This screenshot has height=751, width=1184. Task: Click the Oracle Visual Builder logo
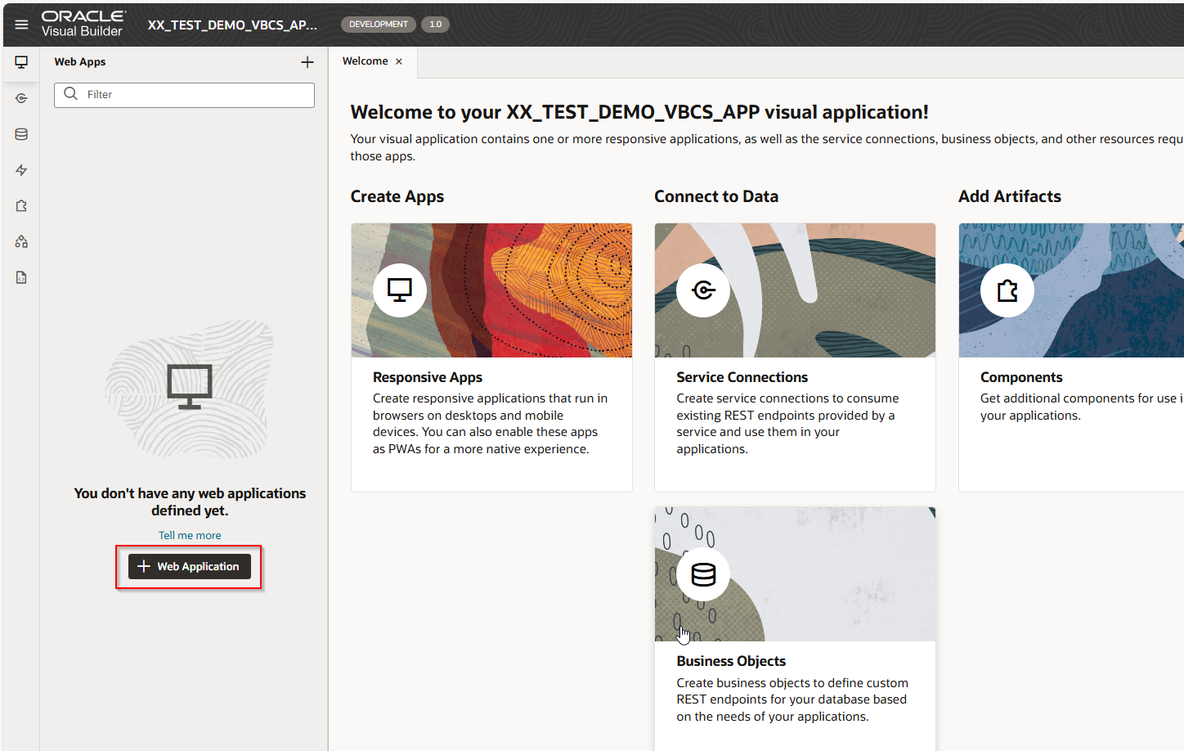[82, 24]
